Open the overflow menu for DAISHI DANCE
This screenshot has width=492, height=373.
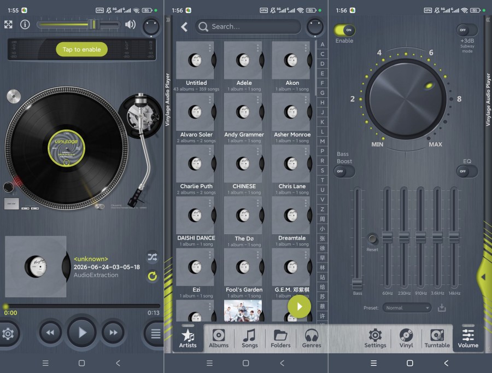(209, 203)
